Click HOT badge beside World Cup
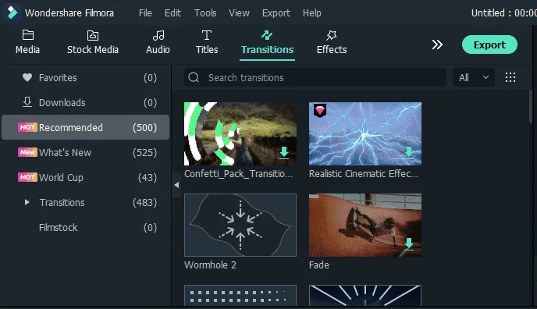 (x=27, y=177)
